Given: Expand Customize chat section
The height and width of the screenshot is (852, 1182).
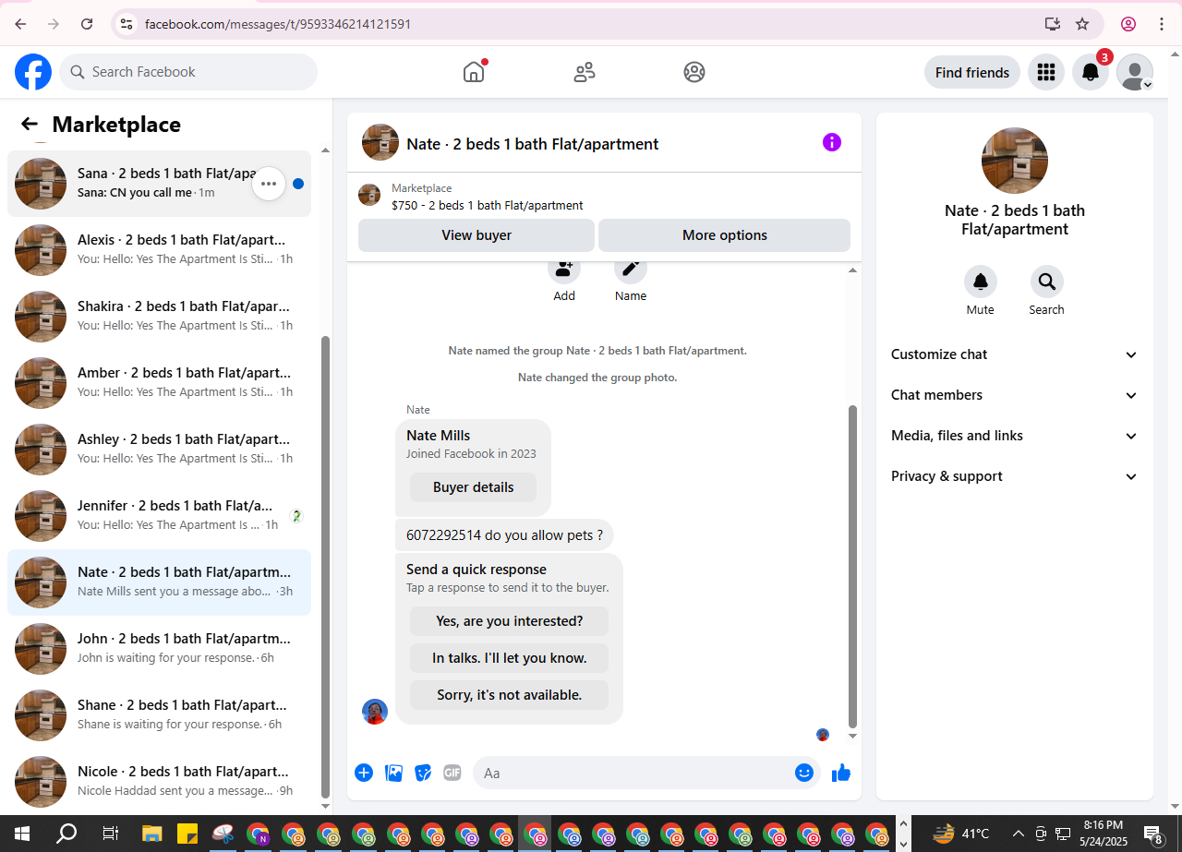Looking at the screenshot, I should tap(1015, 354).
